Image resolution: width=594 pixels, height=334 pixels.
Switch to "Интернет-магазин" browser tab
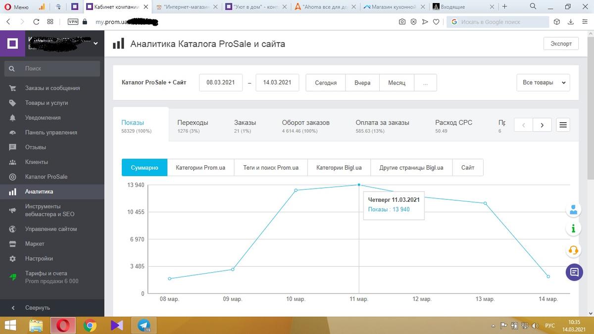pyautogui.click(x=186, y=7)
